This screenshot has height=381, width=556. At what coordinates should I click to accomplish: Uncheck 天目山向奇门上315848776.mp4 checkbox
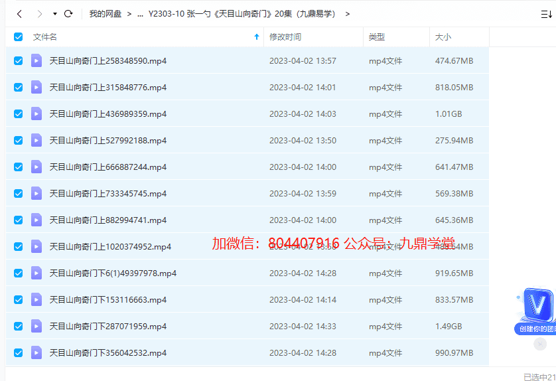click(x=19, y=87)
